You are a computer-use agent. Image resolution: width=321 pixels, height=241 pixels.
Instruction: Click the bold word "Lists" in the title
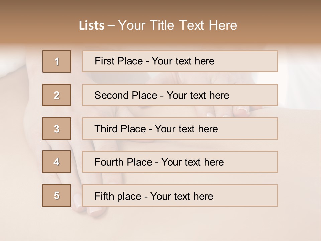[91, 26]
